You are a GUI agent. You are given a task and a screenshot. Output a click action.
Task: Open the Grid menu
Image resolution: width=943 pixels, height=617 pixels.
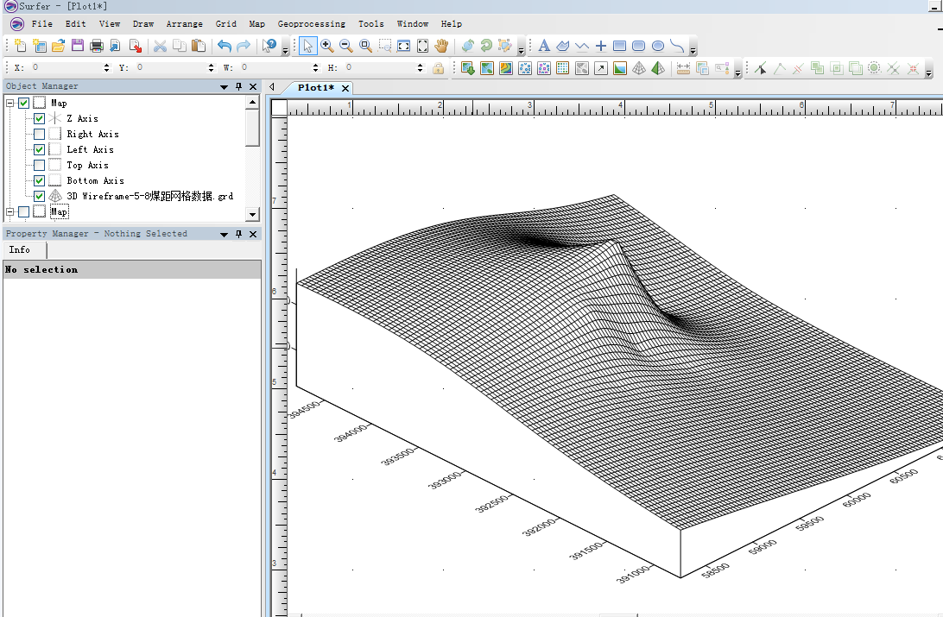(225, 24)
